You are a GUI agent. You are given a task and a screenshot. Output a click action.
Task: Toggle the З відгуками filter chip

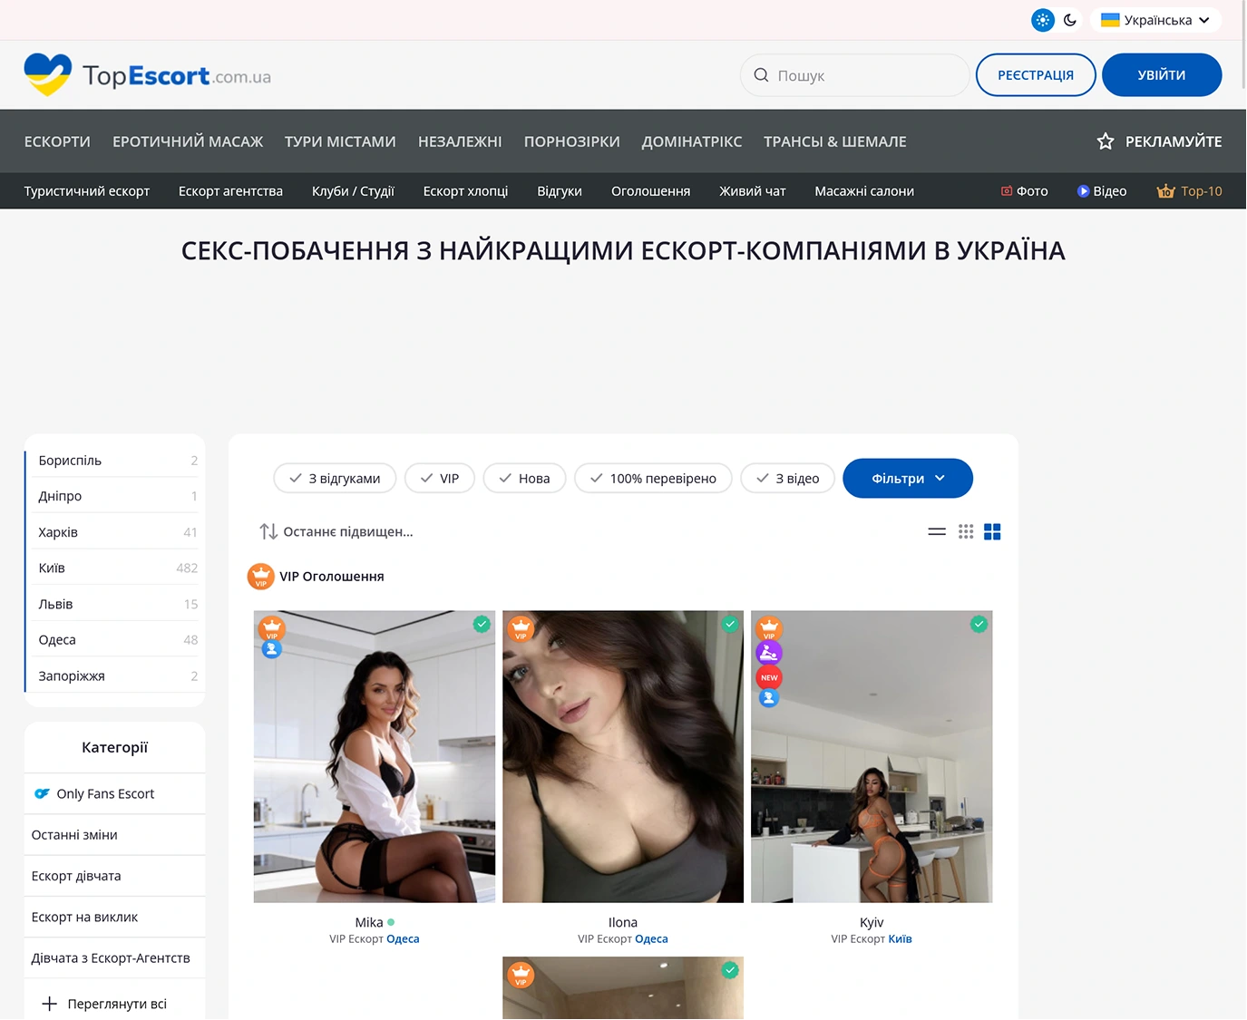335,479
